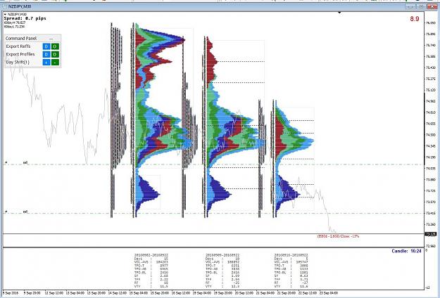Click the current price label on price axis
This screenshot has width=440, height=298.
[431, 234]
